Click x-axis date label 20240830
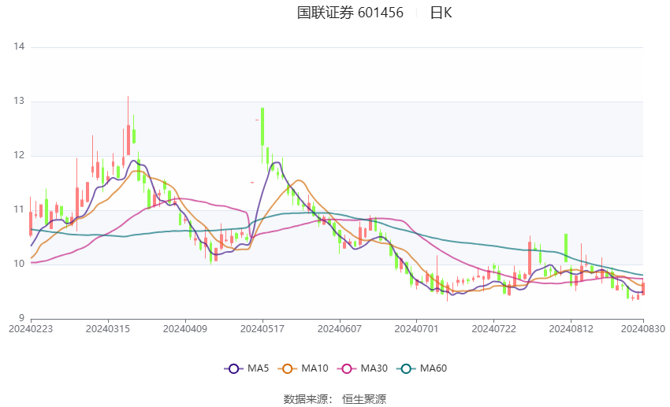Viewport: 670px width, 407px height. tap(642, 329)
